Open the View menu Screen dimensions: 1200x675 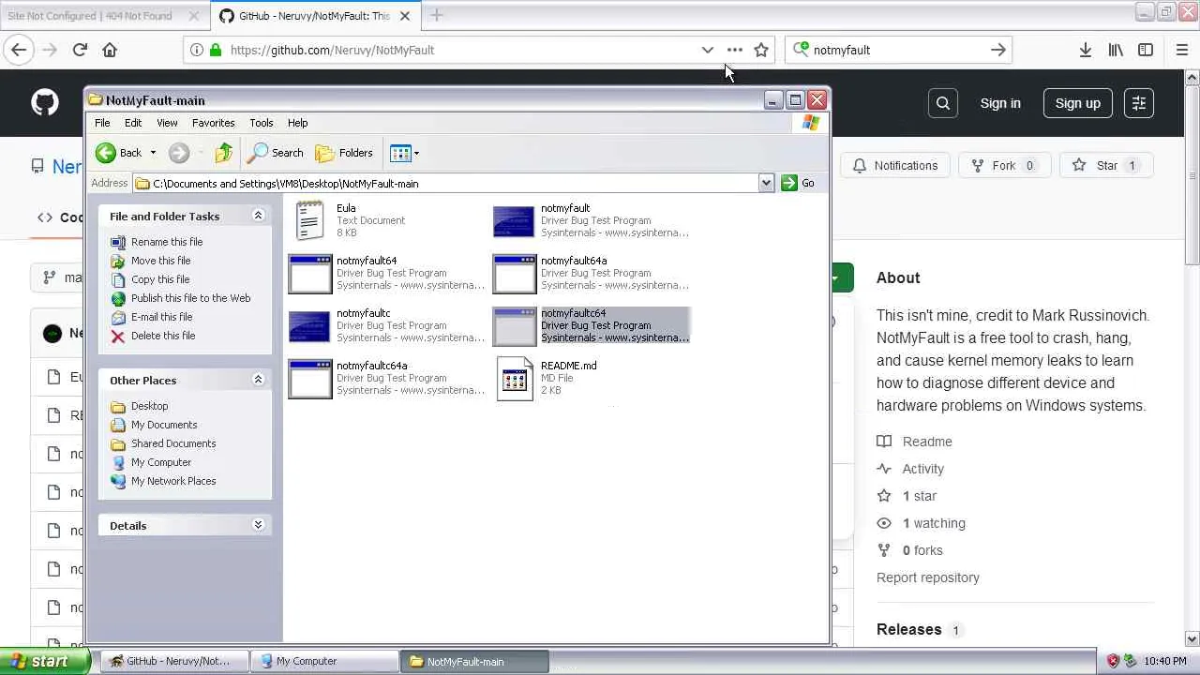click(167, 123)
